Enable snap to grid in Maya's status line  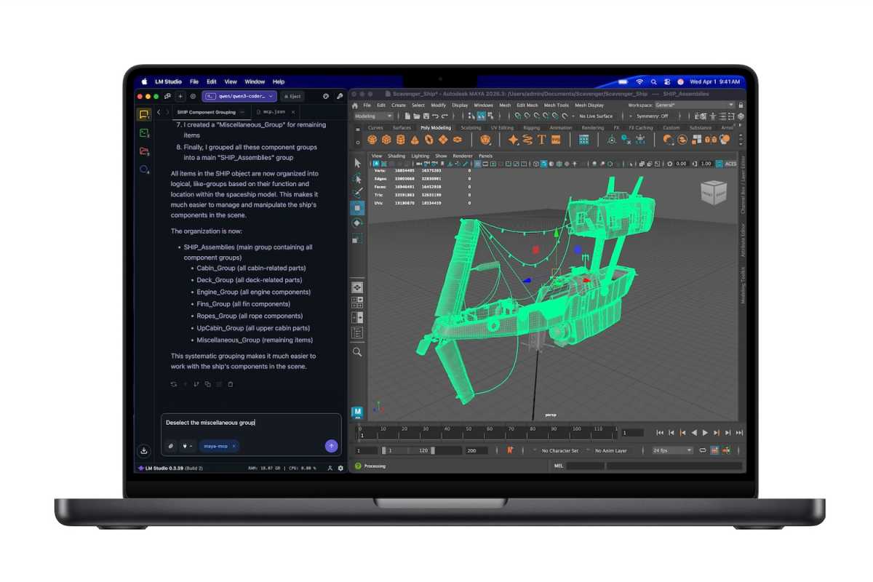(518, 115)
